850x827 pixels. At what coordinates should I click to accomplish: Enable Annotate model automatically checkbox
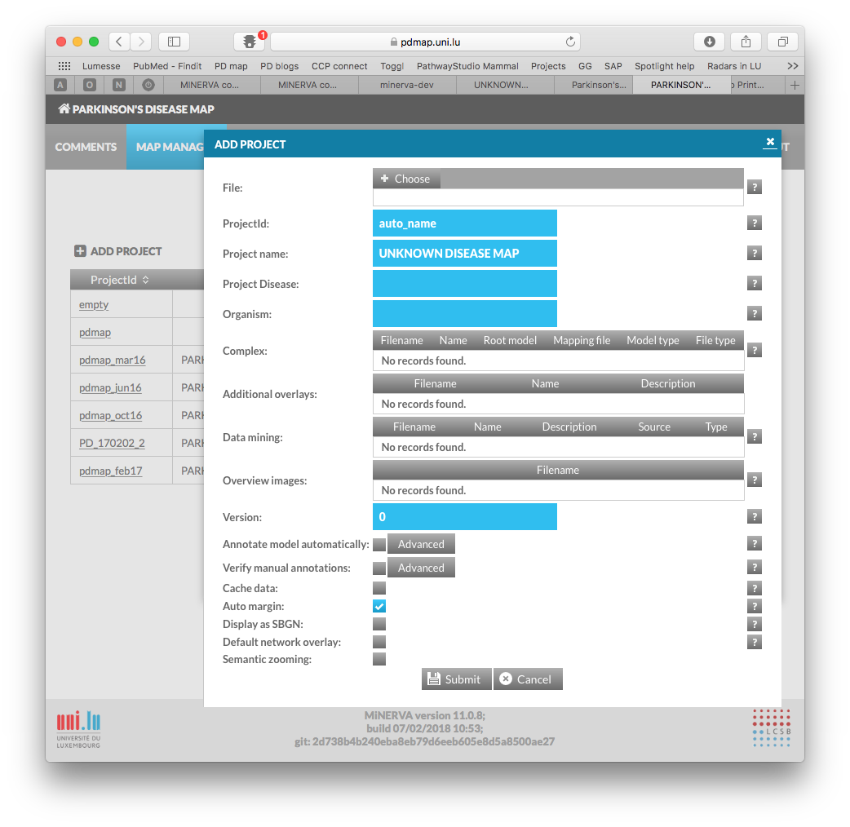click(x=379, y=544)
